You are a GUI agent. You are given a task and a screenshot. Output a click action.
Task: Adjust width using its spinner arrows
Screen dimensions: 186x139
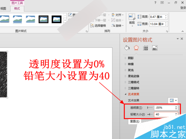coord(166,24)
